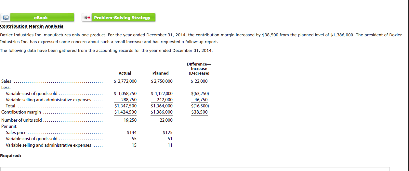Image resolution: width=409 pixels, height=171 pixels.
Task: Select the Planned column header
Action: tap(161, 73)
